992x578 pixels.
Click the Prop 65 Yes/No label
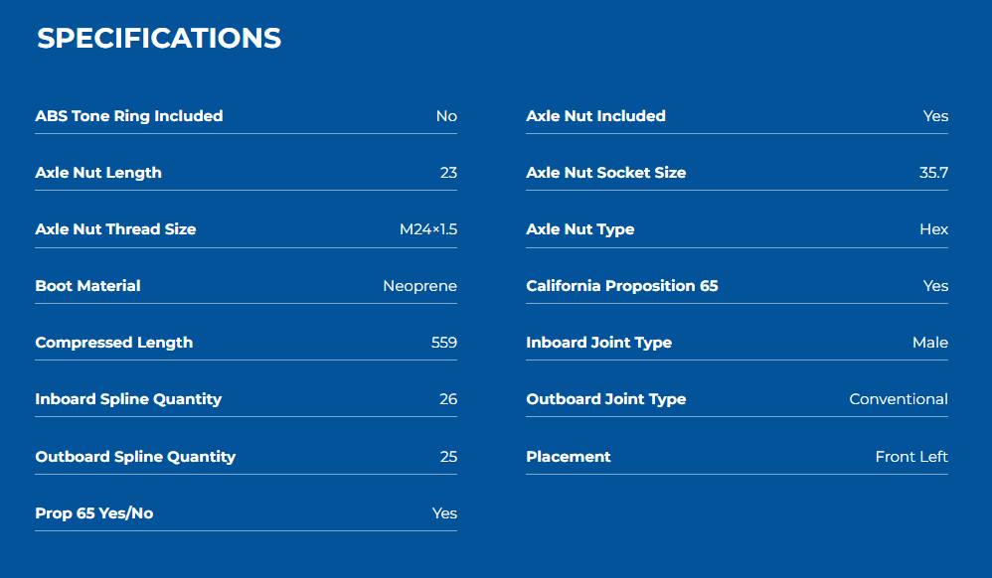[x=94, y=513]
